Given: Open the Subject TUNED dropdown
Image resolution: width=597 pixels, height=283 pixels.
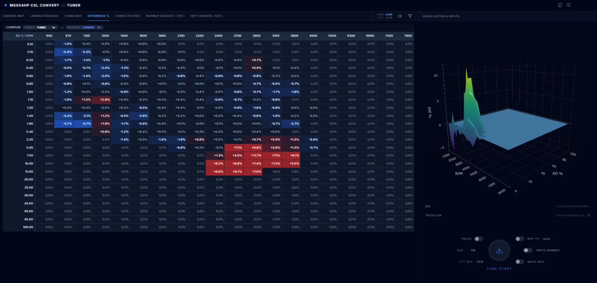Looking at the screenshot, I should (40, 27).
